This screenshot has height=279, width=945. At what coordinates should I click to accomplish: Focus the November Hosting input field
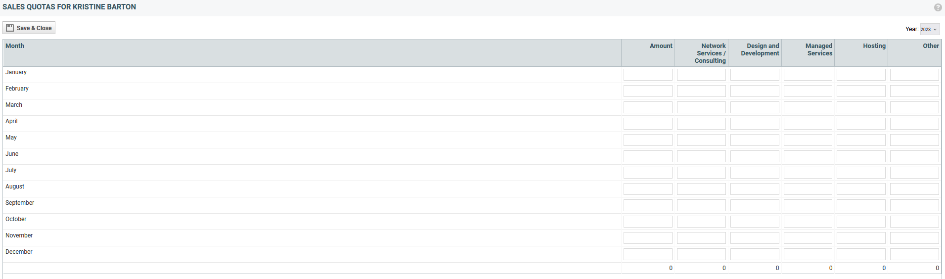click(861, 238)
